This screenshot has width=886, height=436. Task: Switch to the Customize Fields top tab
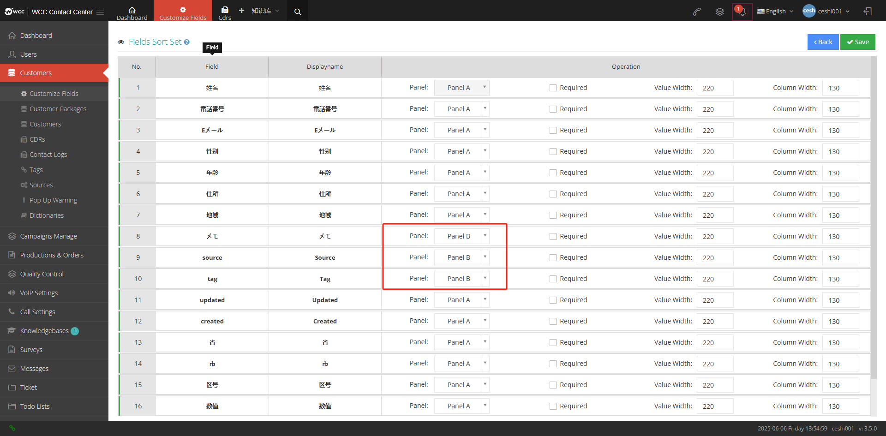coord(183,11)
